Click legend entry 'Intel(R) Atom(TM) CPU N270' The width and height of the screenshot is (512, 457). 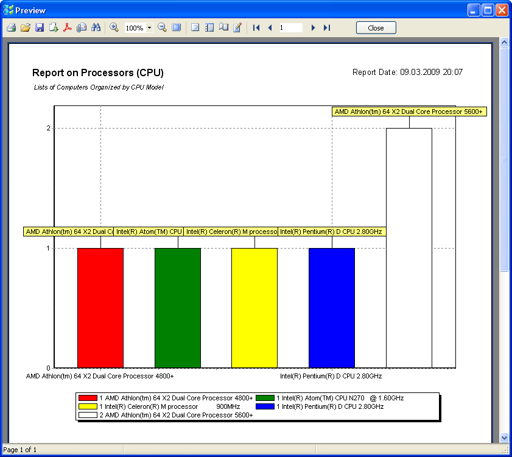click(340, 398)
